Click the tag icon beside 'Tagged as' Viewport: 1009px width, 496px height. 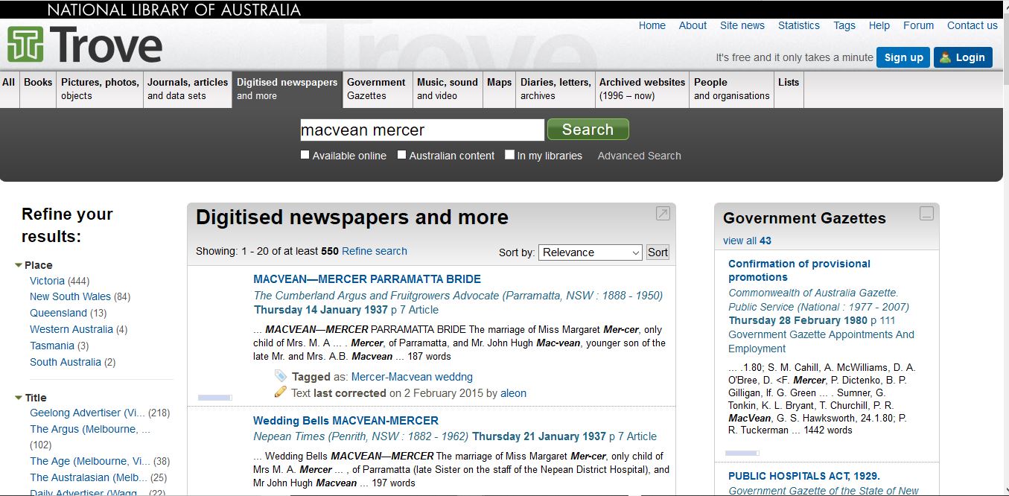tap(280, 376)
